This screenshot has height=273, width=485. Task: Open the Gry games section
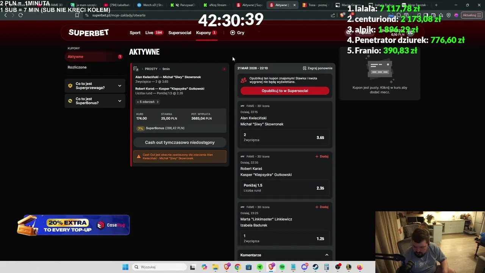[237, 33]
